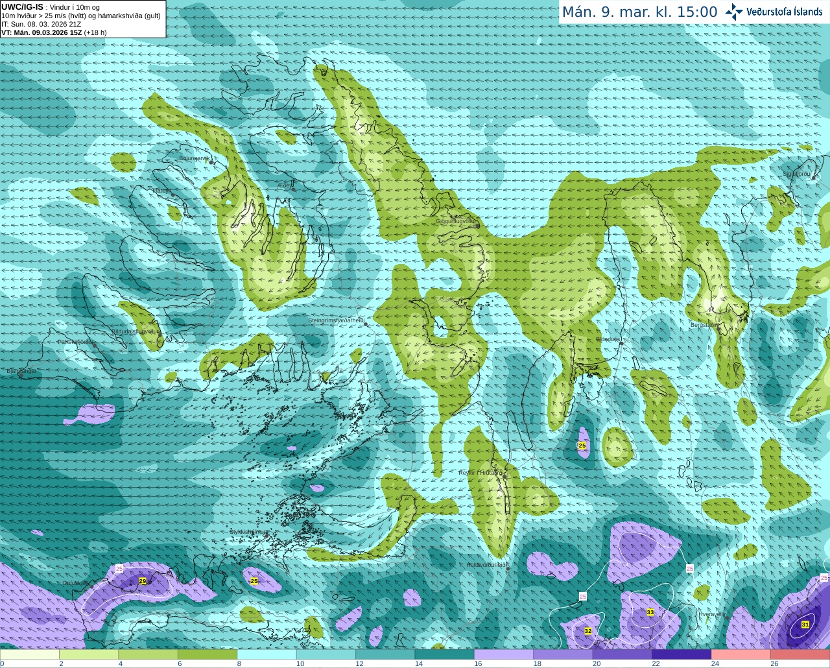The height and width of the screenshot is (668, 830).
Task: Click the Patreksfjörður place label
Action: click(x=76, y=342)
